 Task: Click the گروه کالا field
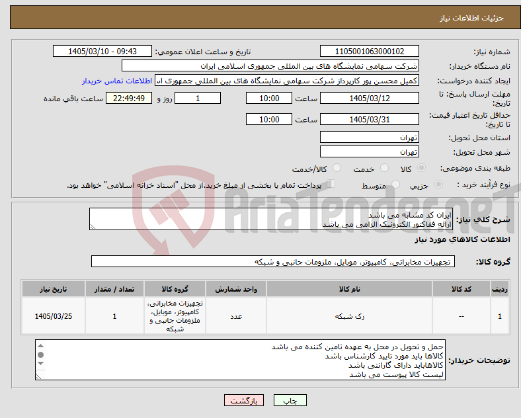(273, 261)
